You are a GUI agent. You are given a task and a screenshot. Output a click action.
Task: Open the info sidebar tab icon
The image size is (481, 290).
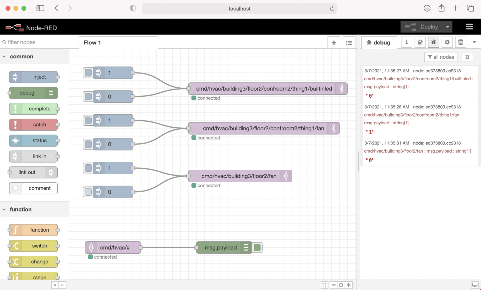pyautogui.click(x=406, y=42)
